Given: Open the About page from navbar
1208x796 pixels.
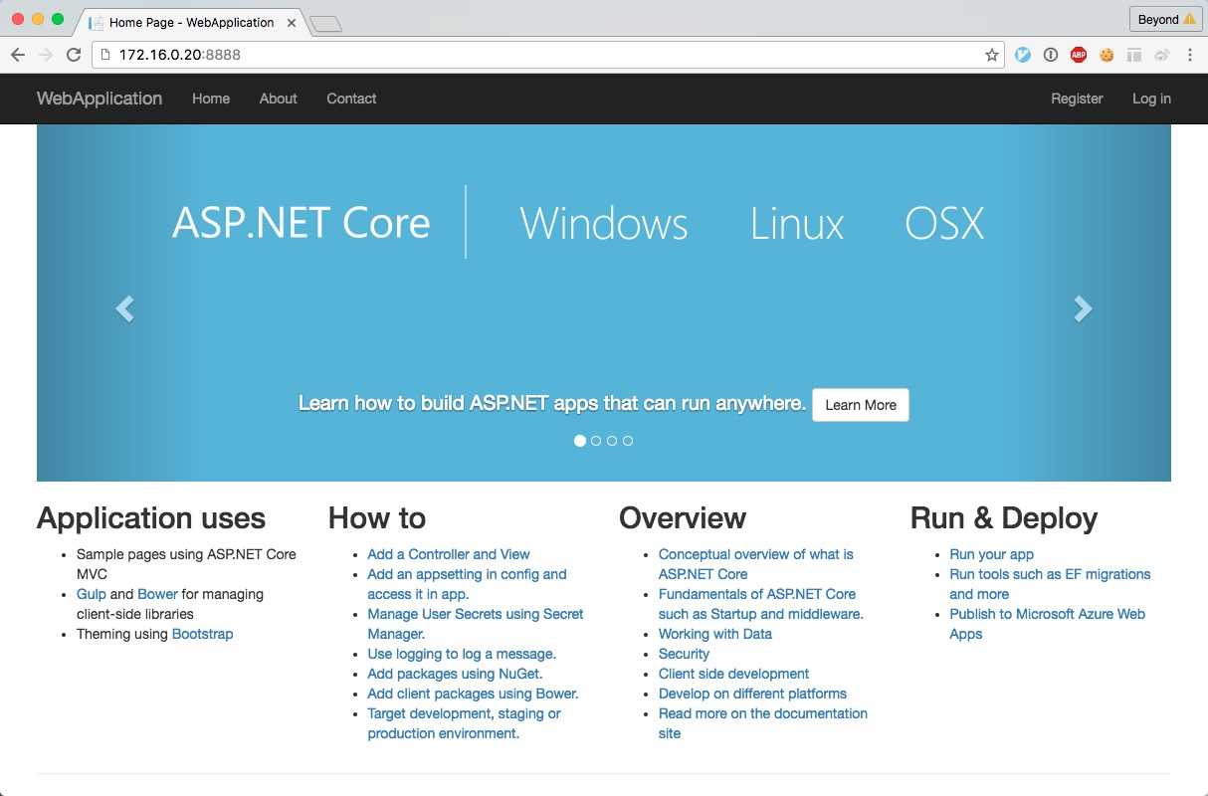Looking at the screenshot, I should pyautogui.click(x=279, y=99).
